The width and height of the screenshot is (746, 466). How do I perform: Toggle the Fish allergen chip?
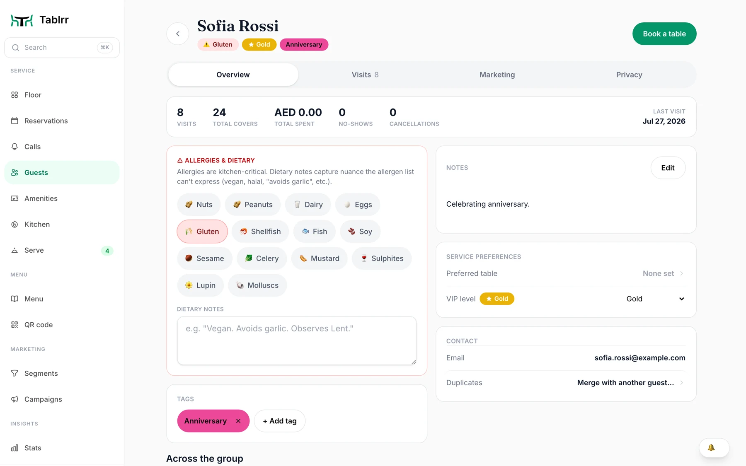314,232
